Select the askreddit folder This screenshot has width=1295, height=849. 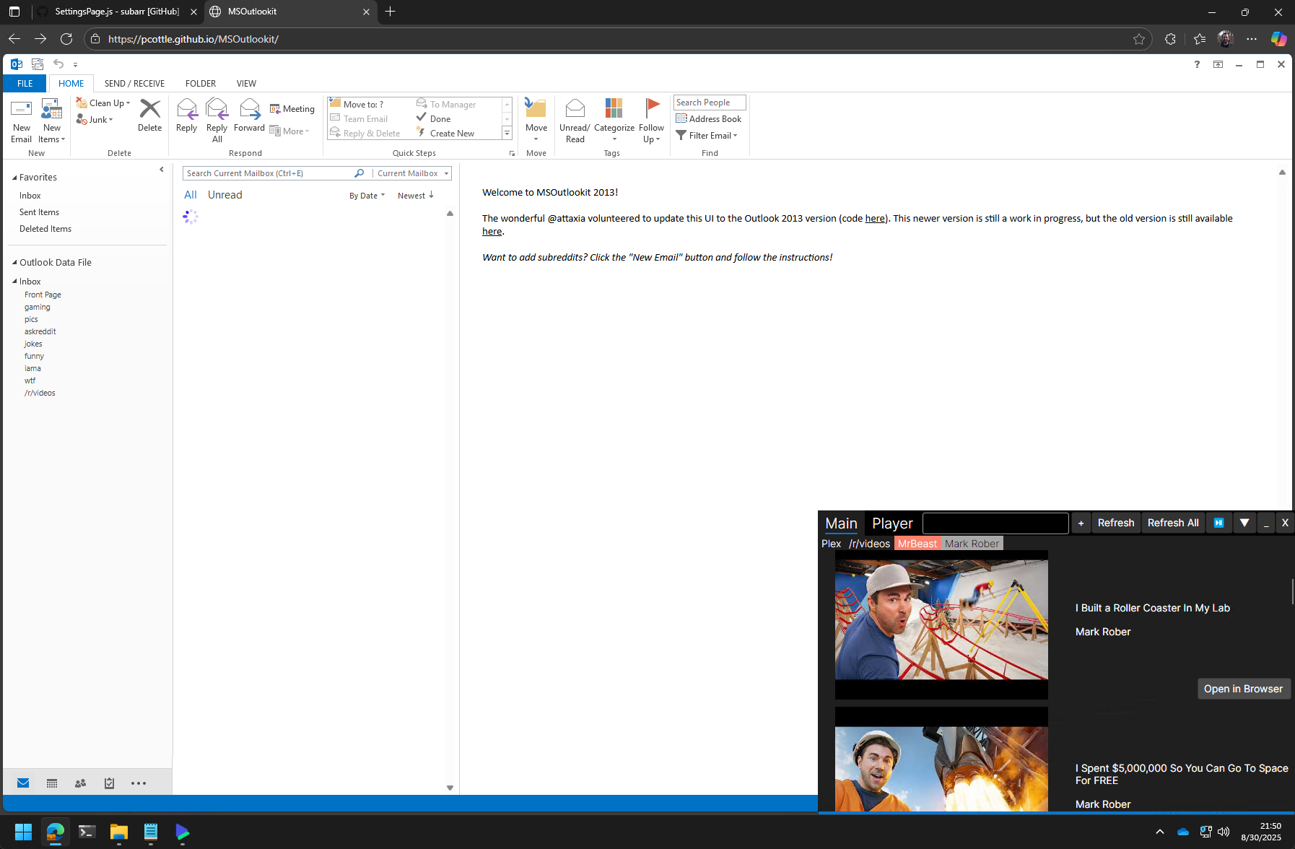(x=40, y=331)
